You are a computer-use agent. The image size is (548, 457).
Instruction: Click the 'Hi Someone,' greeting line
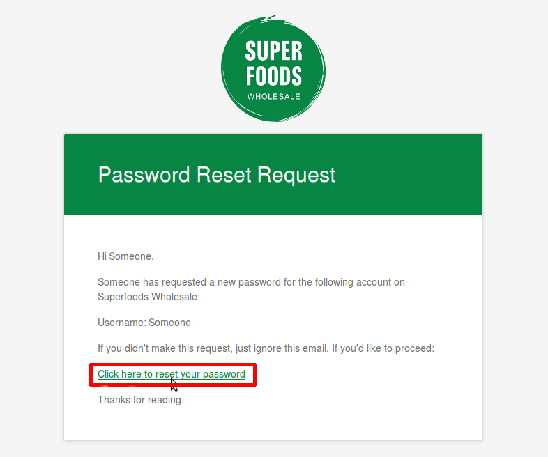pos(125,256)
